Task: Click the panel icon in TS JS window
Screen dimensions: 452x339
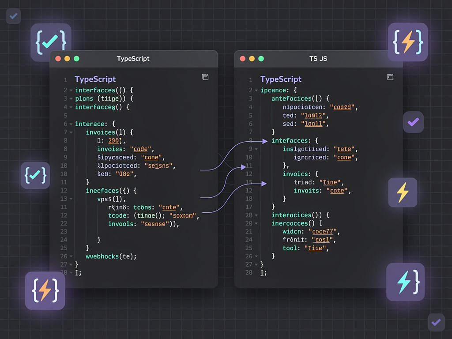Action: pyautogui.click(x=390, y=77)
